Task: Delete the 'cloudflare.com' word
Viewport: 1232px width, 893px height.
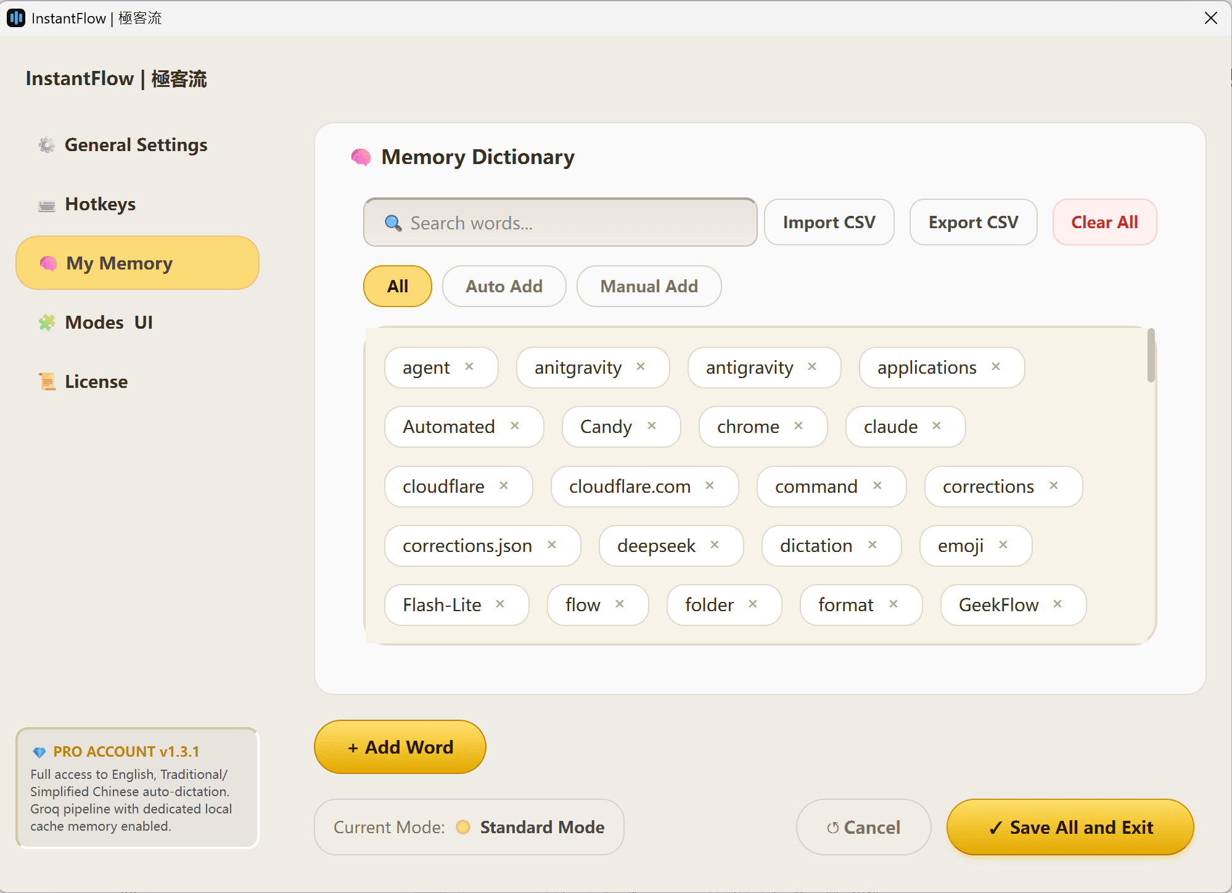Action: pyautogui.click(x=710, y=486)
